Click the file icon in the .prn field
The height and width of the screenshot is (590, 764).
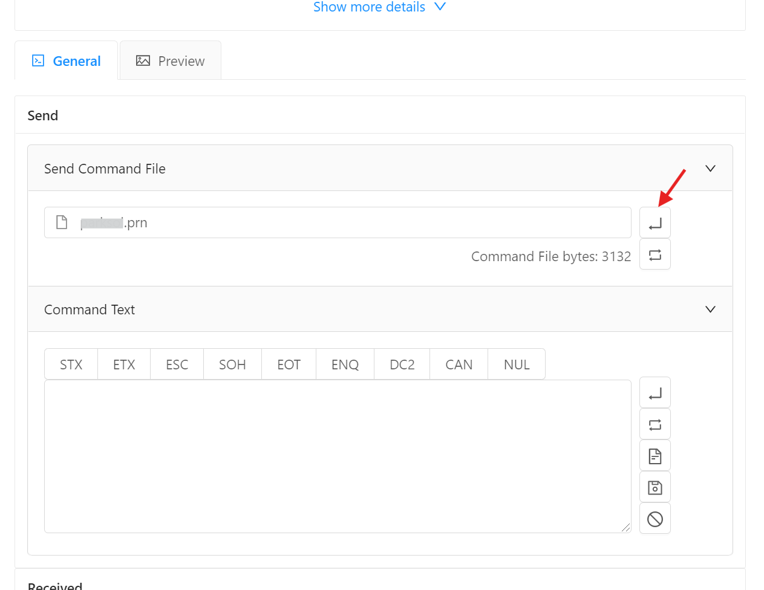[x=62, y=222]
